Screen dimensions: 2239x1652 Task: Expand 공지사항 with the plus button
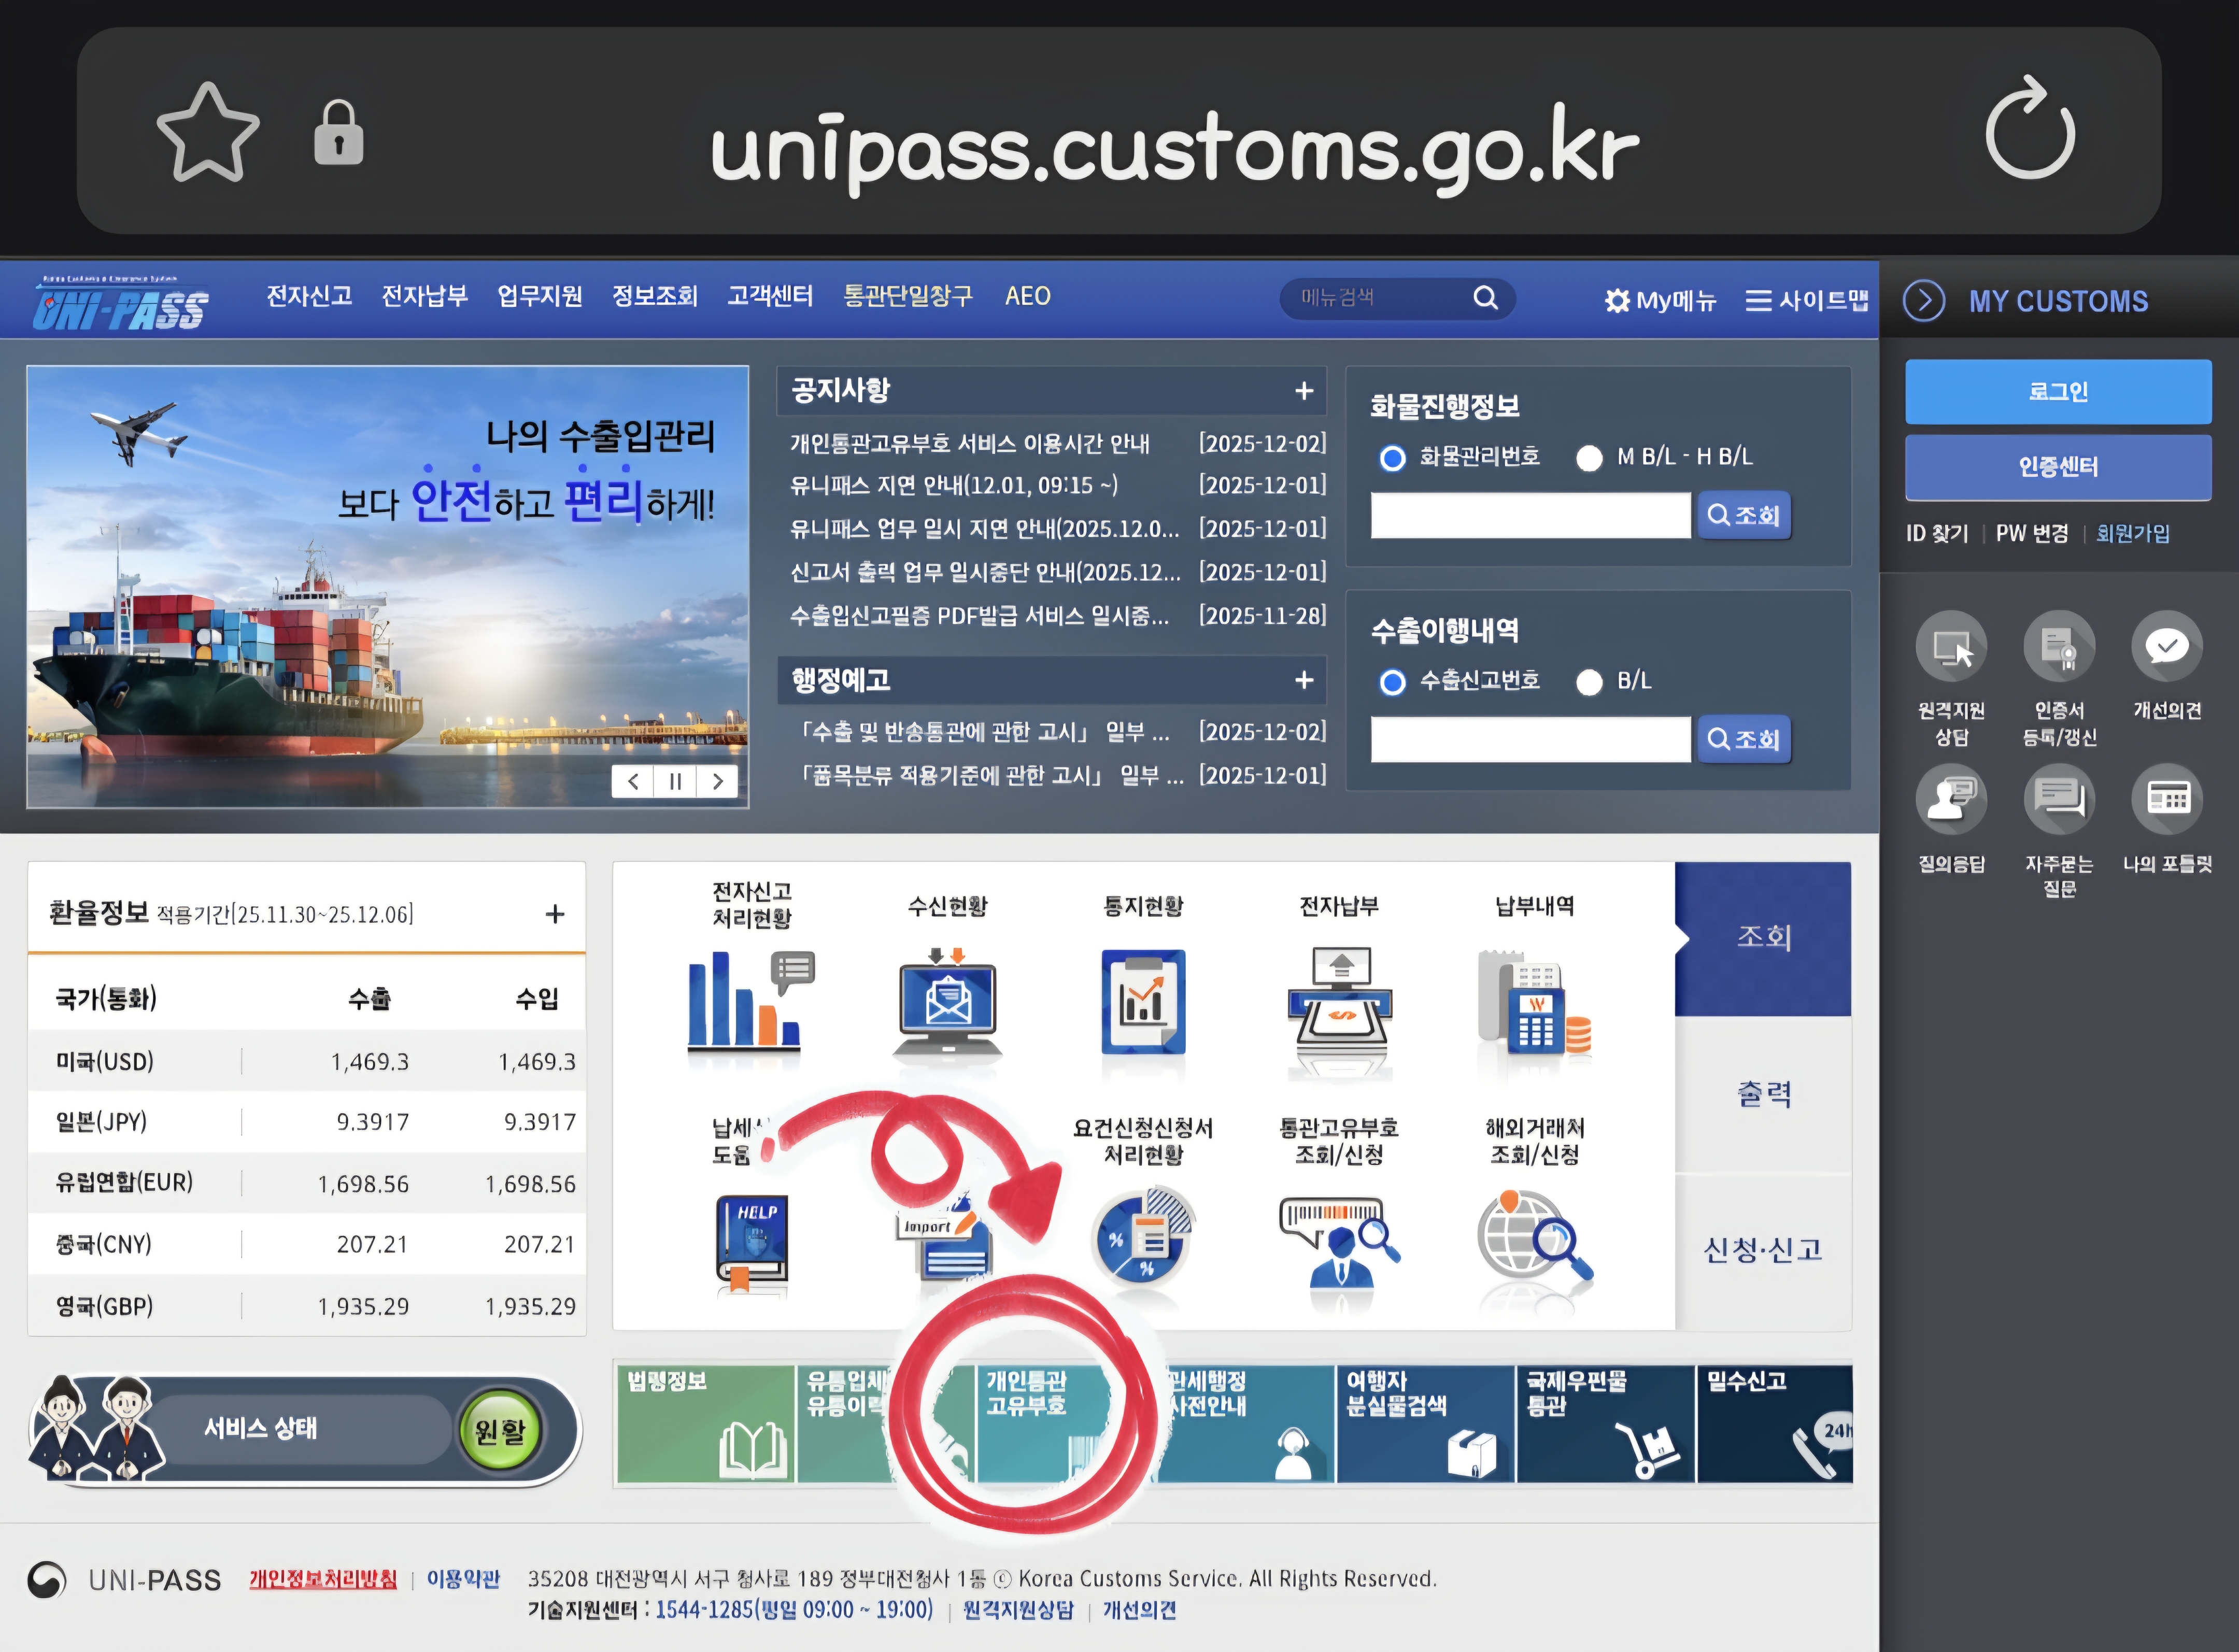1303,391
